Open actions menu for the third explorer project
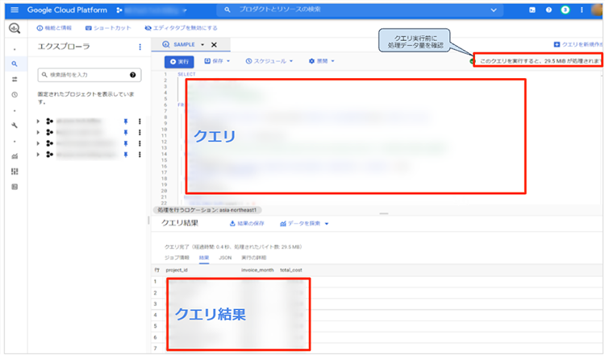Screen dimensions: 605x355 [x=140, y=143]
